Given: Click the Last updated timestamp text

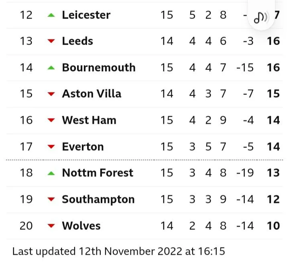Looking at the screenshot, I should click(x=119, y=252).
